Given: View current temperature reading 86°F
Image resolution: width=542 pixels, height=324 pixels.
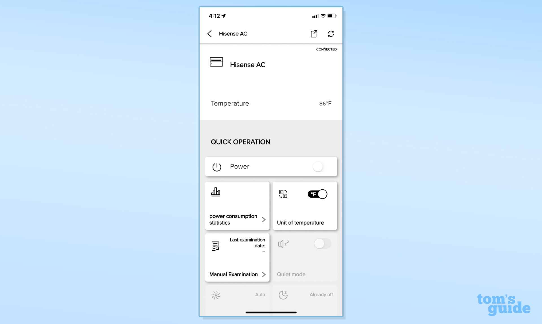Looking at the screenshot, I should click(x=325, y=103).
